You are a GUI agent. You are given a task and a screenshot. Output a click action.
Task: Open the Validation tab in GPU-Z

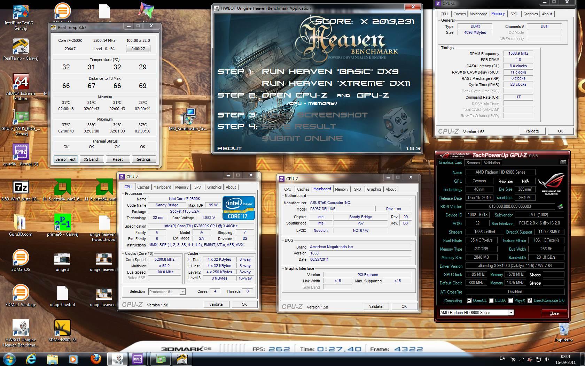click(492, 163)
